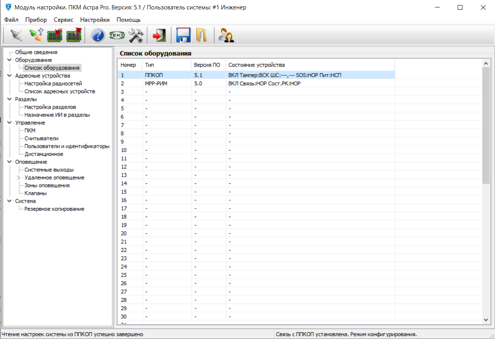This screenshot has width=495, height=339.
Task: Collapse the Оборудование tree node
Action: tap(9, 60)
